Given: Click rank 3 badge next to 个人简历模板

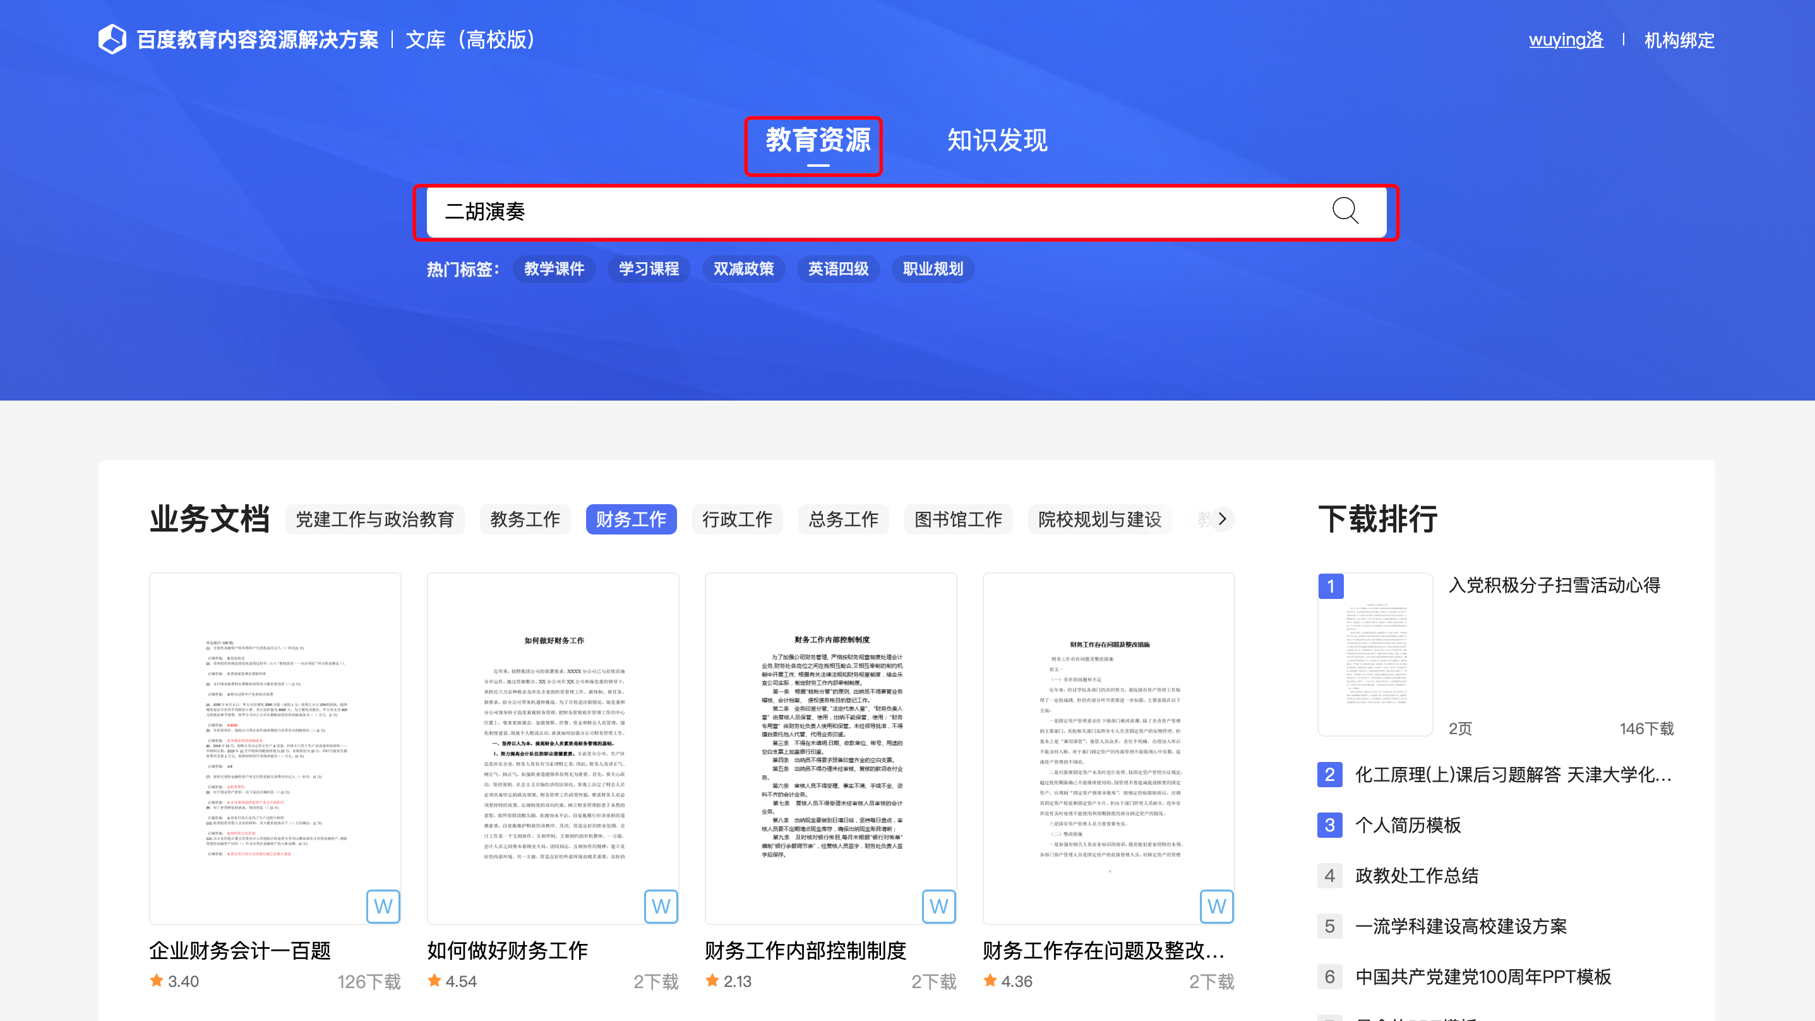Looking at the screenshot, I should point(1329,825).
